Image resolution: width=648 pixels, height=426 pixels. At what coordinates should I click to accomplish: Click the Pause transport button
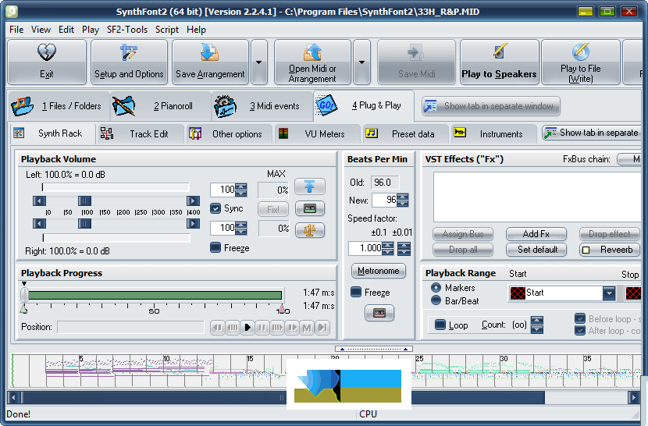(262, 328)
